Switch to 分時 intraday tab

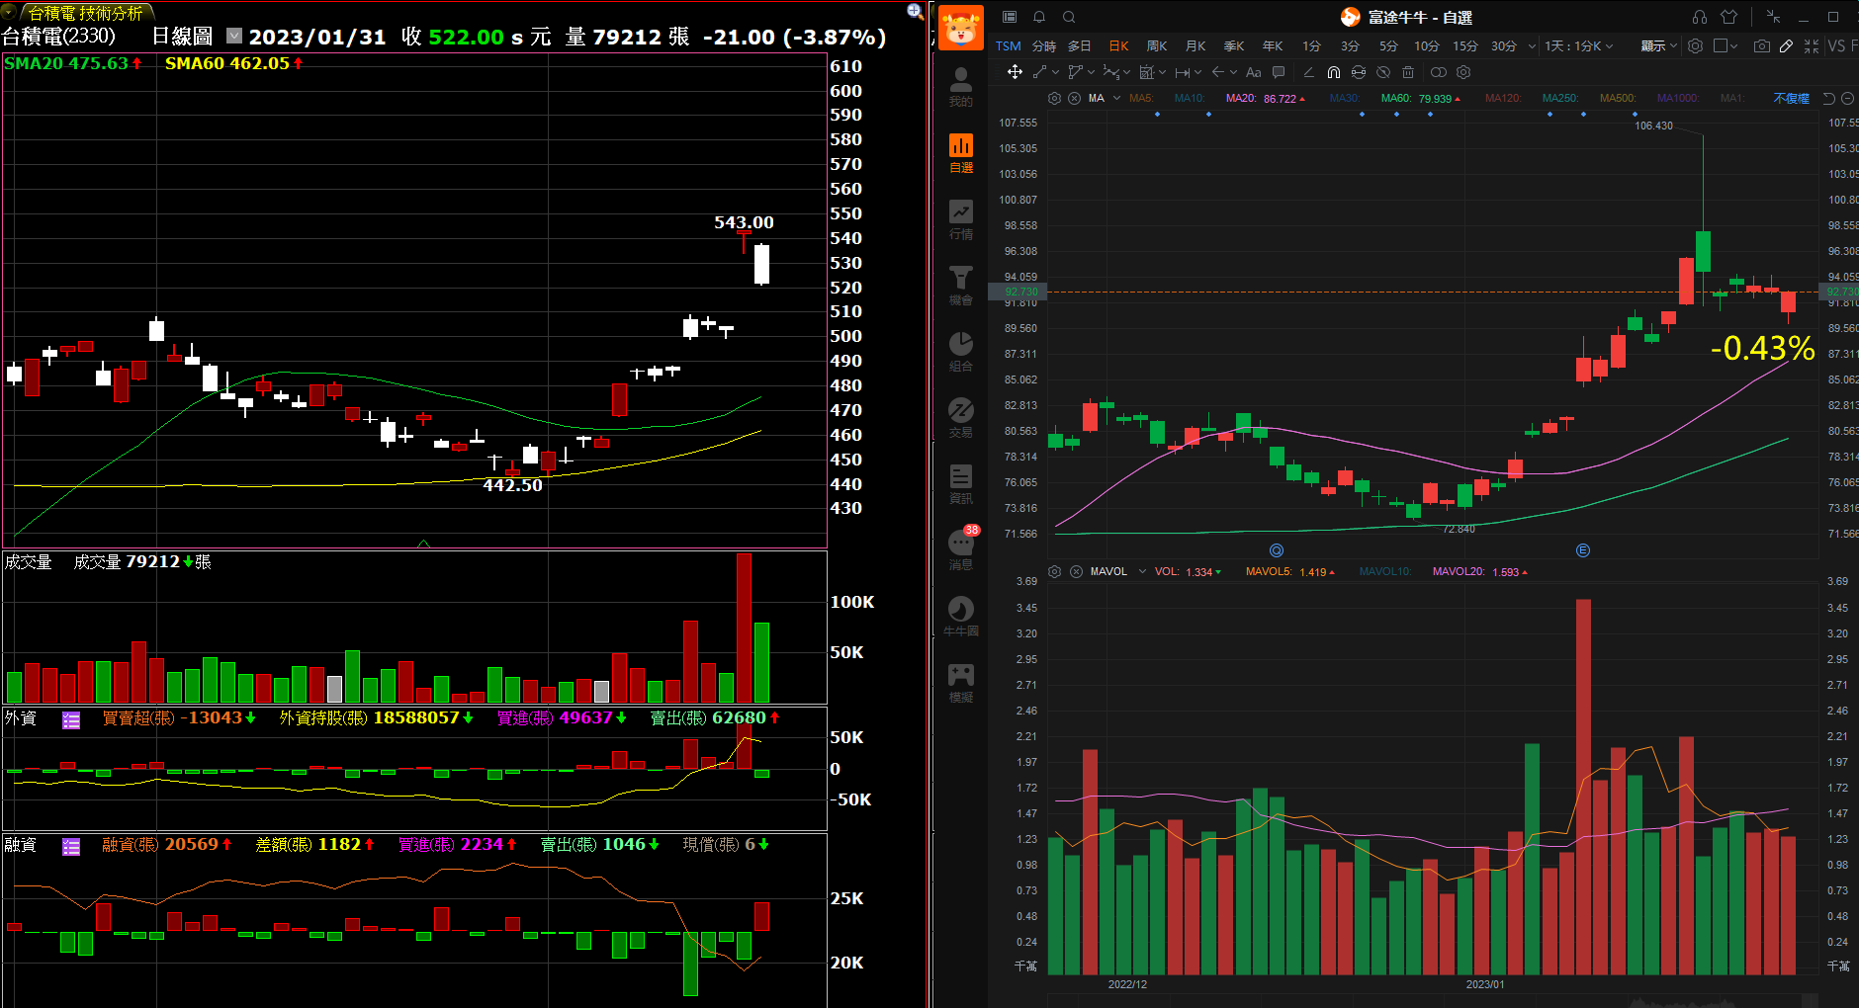(x=1044, y=46)
